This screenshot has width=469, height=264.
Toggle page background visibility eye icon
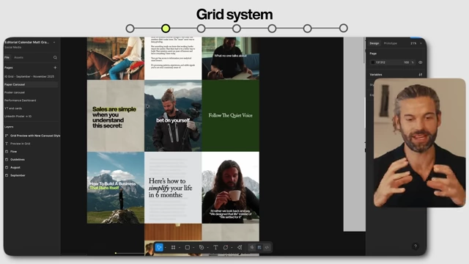[x=420, y=62]
